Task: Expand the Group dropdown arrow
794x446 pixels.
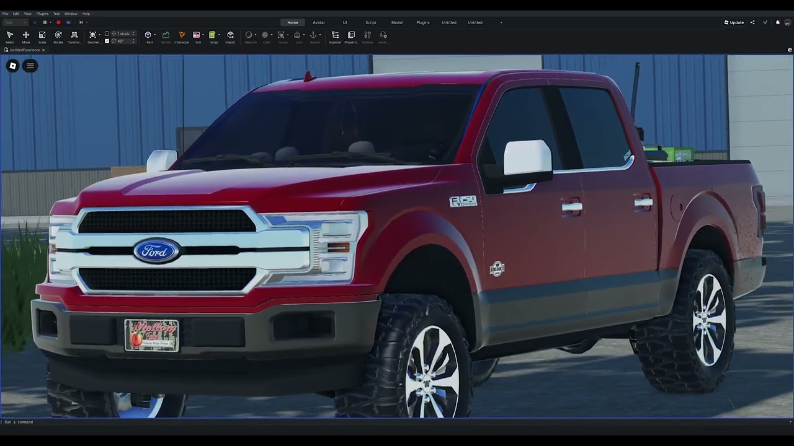Action: coord(288,35)
